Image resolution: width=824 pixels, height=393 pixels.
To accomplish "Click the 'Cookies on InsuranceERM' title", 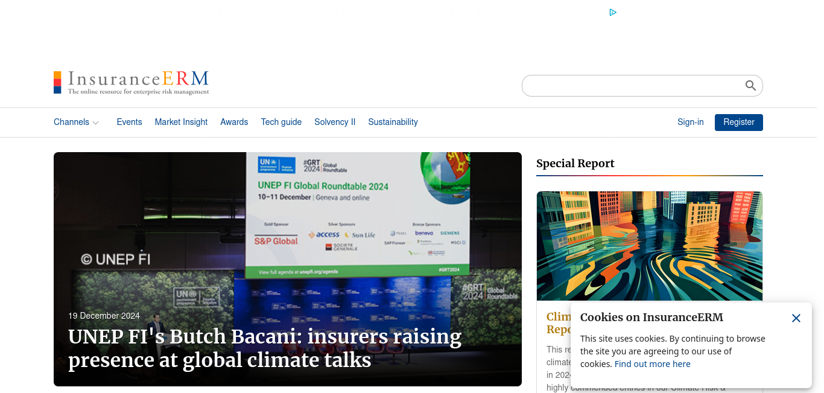I will (651, 318).
